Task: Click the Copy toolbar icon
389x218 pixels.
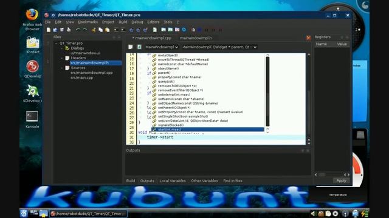Action: [x=100, y=30]
